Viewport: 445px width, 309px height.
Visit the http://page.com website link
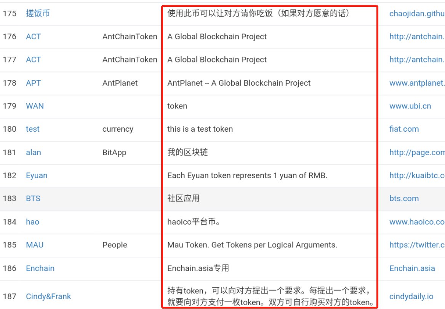pyautogui.click(x=417, y=153)
